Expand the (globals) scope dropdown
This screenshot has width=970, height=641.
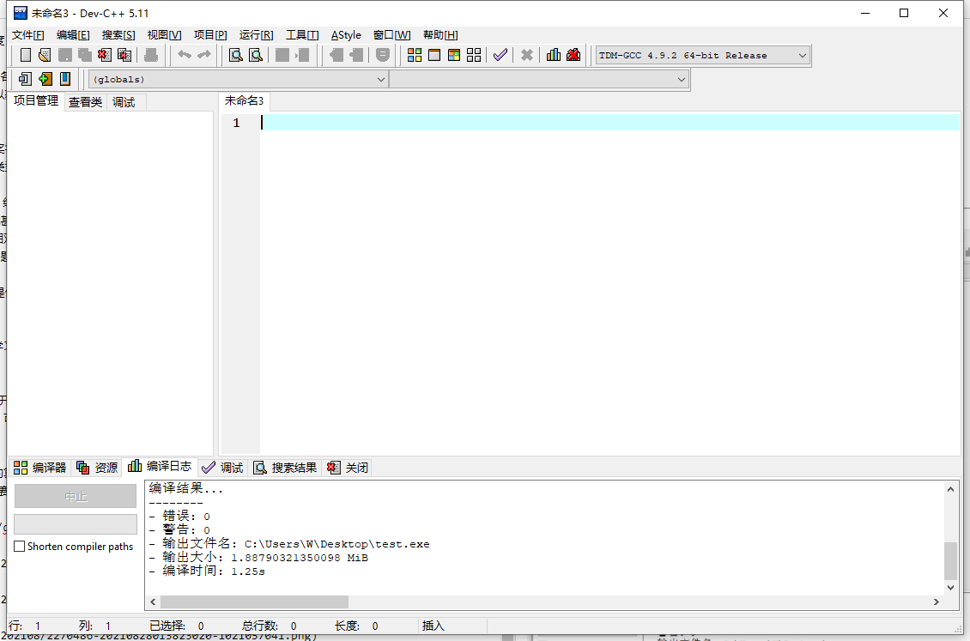point(238,79)
